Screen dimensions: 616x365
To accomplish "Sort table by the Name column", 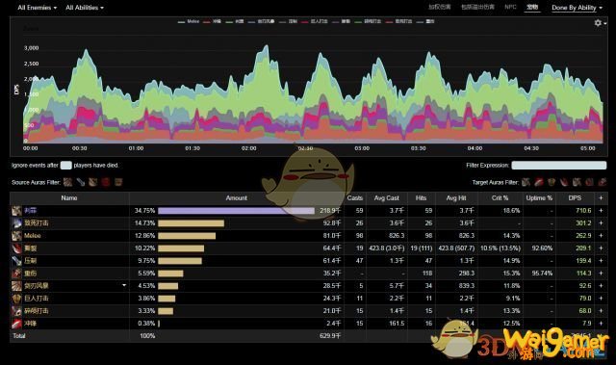I will (x=69, y=198).
